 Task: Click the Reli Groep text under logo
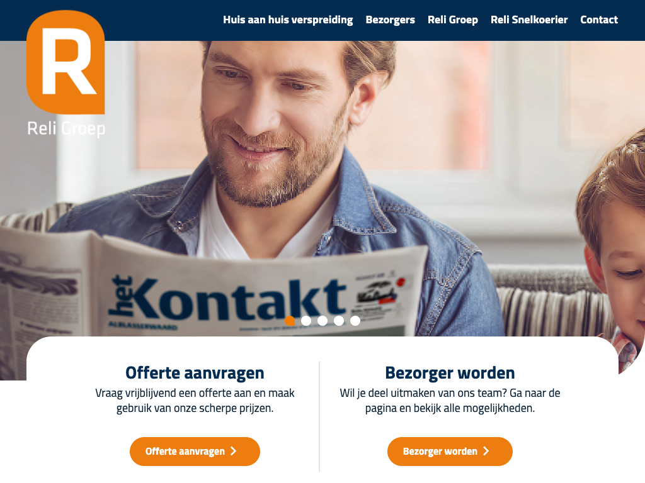(66, 128)
